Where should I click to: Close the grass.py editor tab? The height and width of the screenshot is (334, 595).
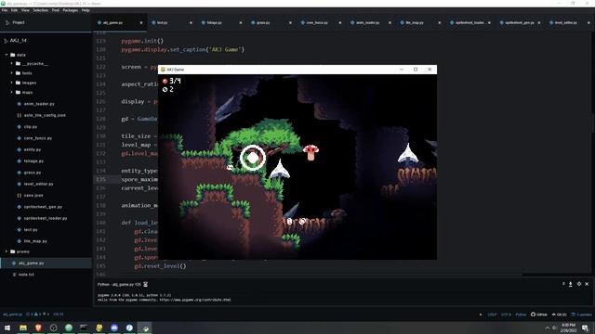(x=290, y=22)
